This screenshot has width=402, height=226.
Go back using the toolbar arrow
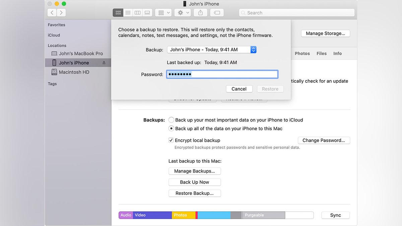[52, 13]
